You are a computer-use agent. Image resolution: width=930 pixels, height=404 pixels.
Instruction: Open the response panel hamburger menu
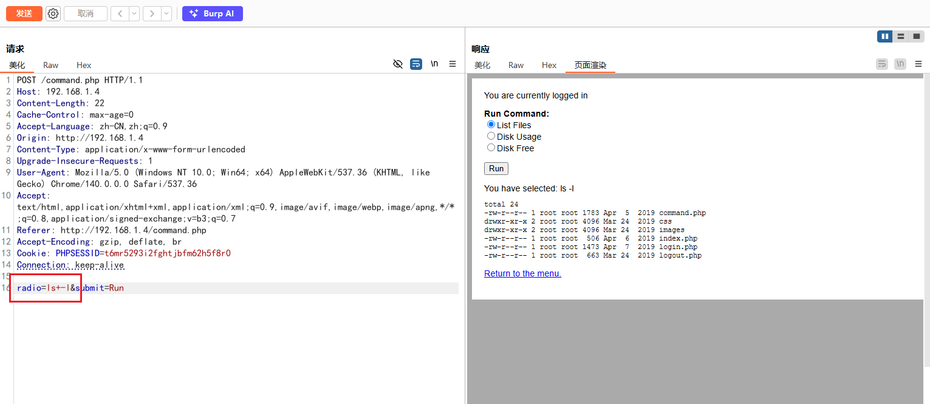pyautogui.click(x=918, y=64)
